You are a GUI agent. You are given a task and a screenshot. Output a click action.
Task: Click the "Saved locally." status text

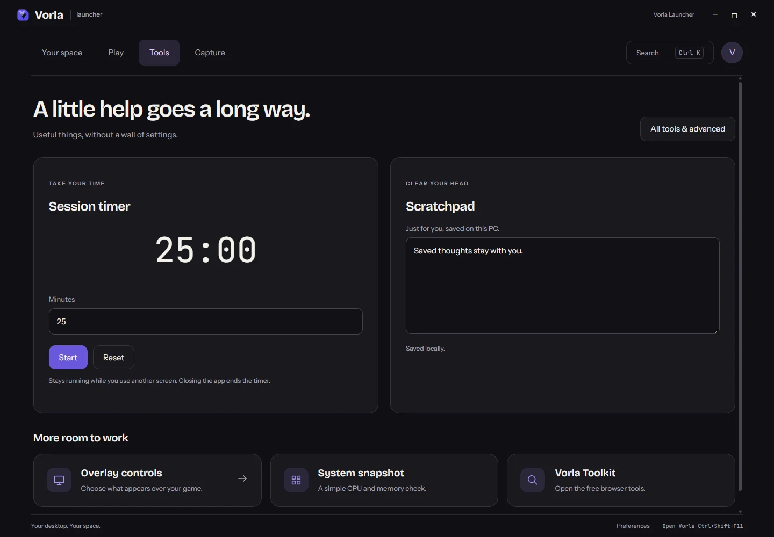click(425, 349)
